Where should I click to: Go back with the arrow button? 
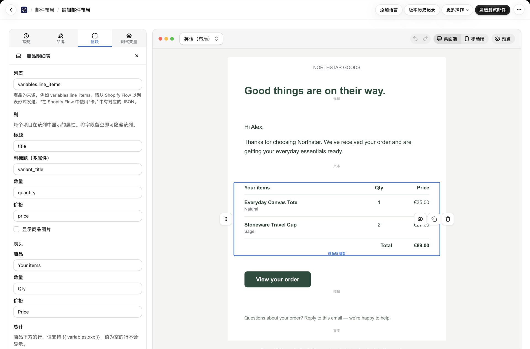point(11,10)
